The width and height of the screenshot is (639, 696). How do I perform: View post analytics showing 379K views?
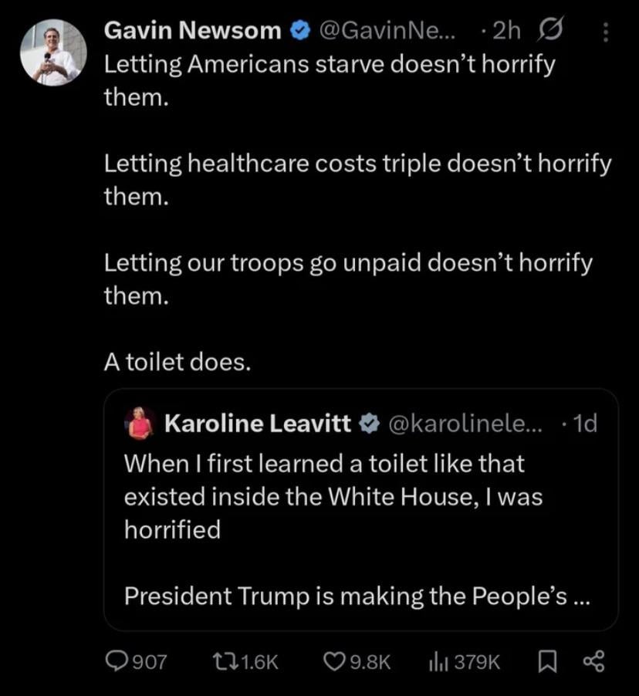(x=438, y=661)
